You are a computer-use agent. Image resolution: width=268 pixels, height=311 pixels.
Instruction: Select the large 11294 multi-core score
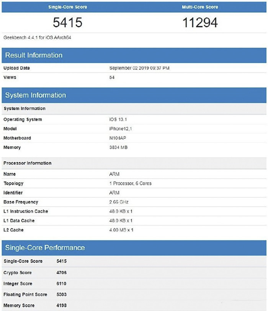tap(201, 23)
